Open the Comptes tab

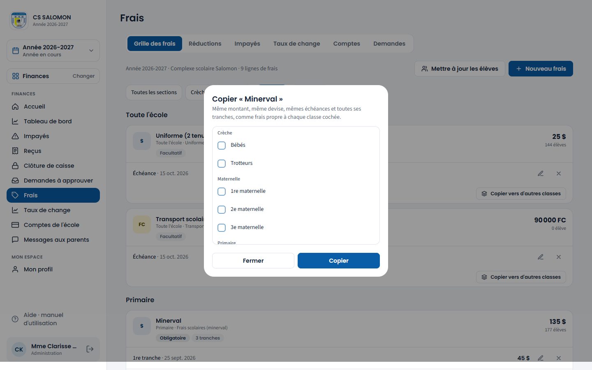pyautogui.click(x=347, y=44)
